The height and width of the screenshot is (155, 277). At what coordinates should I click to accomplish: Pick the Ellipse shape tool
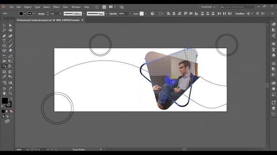[x=4, y=46]
